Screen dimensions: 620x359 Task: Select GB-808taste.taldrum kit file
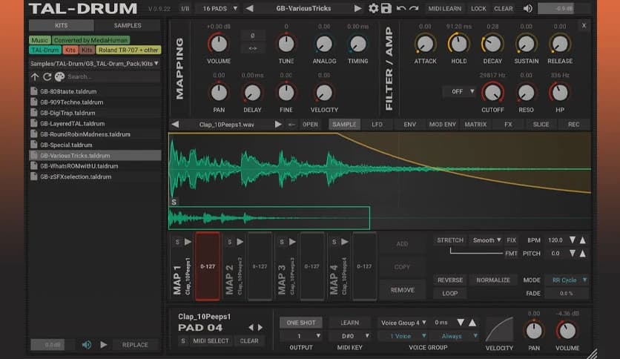[95, 91]
